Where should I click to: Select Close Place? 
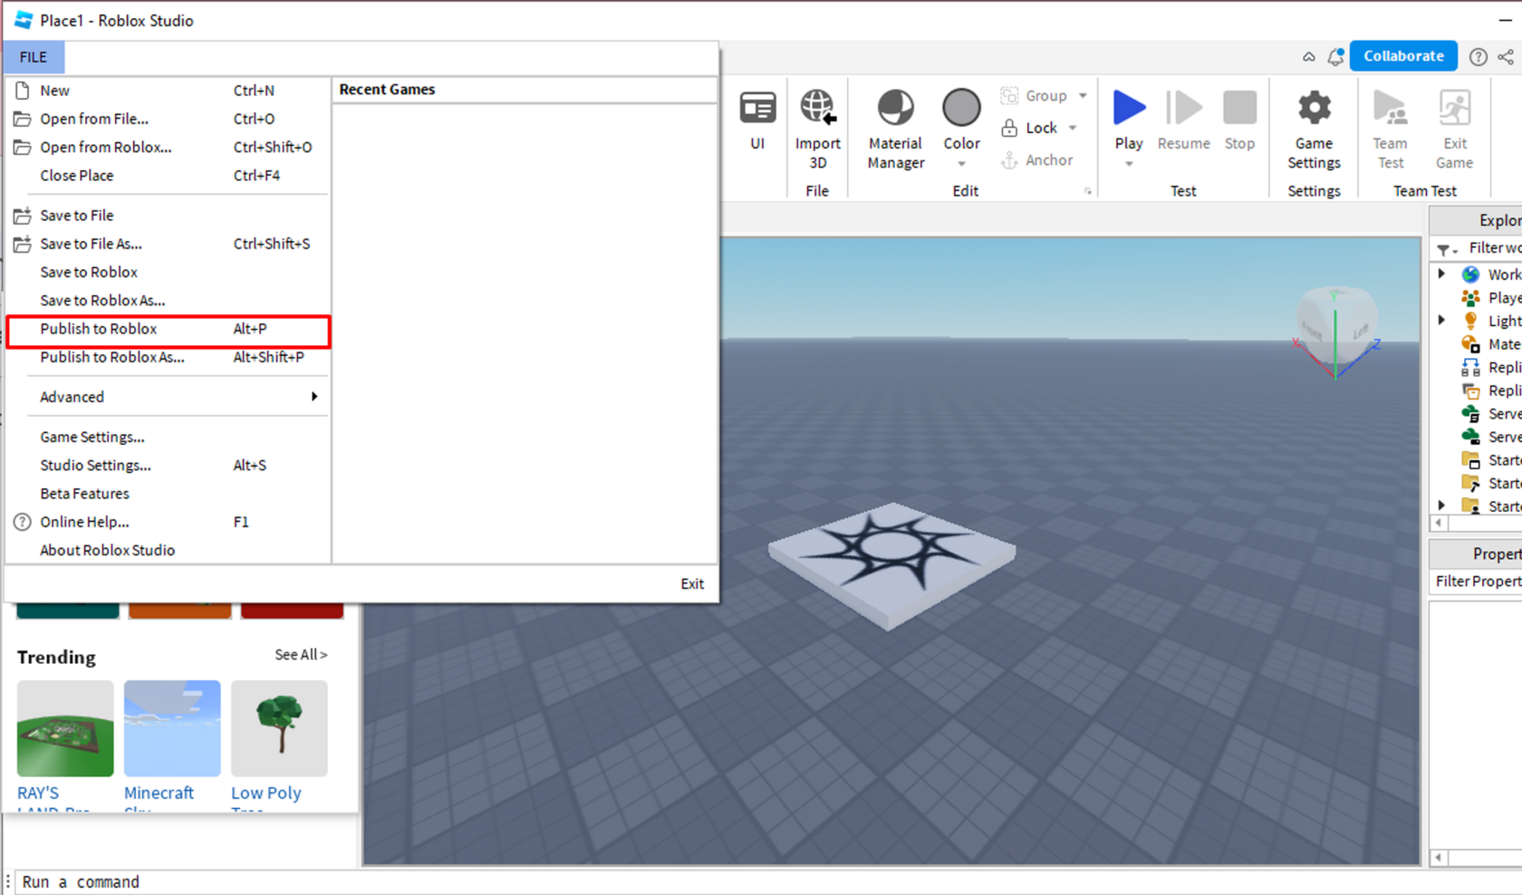[x=168, y=175]
